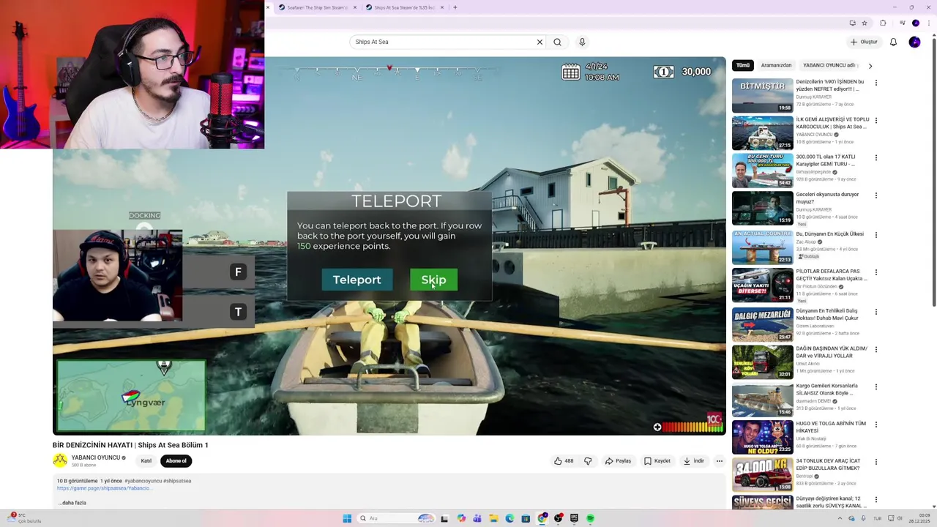The width and height of the screenshot is (937, 527).
Task: Close the Ships At Sea Steam tab
Action: coord(441,7)
